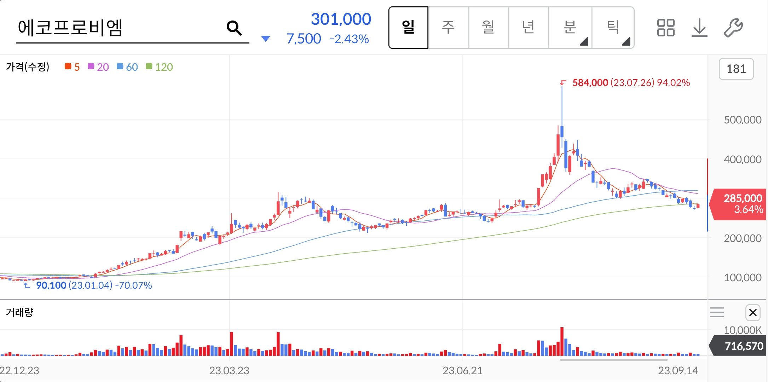This screenshot has height=382, width=768.
Task: Open the blue triangle dropdown beside stock name
Action: point(265,39)
